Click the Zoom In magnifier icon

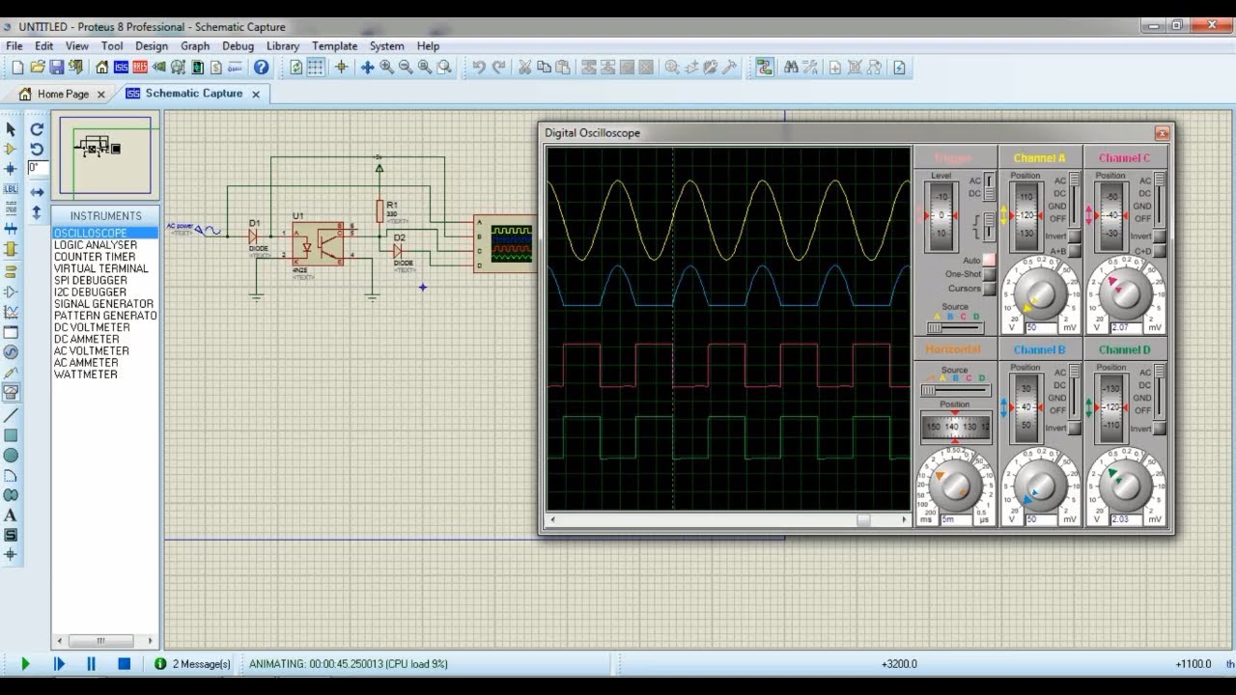pyautogui.click(x=386, y=68)
